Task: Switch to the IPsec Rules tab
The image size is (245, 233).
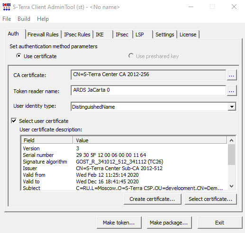Action: (77, 35)
